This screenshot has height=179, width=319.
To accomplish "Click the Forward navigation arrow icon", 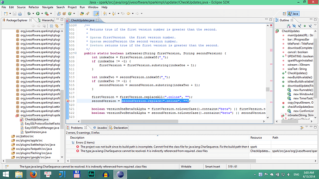I will 137,13.
